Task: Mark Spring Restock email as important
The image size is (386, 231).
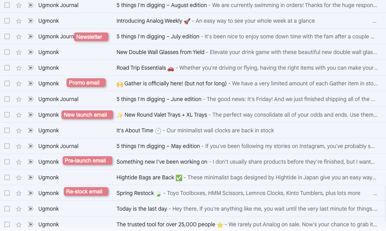Action: [x=31, y=193]
